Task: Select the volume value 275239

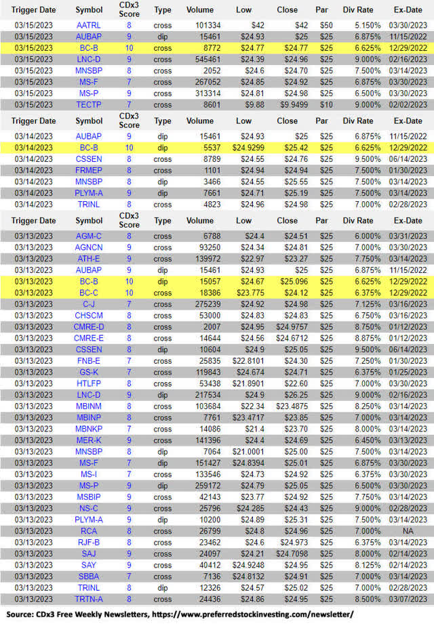Action: coord(208,304)
